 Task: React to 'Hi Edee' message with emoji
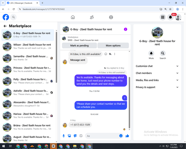[x=106, y=54]
